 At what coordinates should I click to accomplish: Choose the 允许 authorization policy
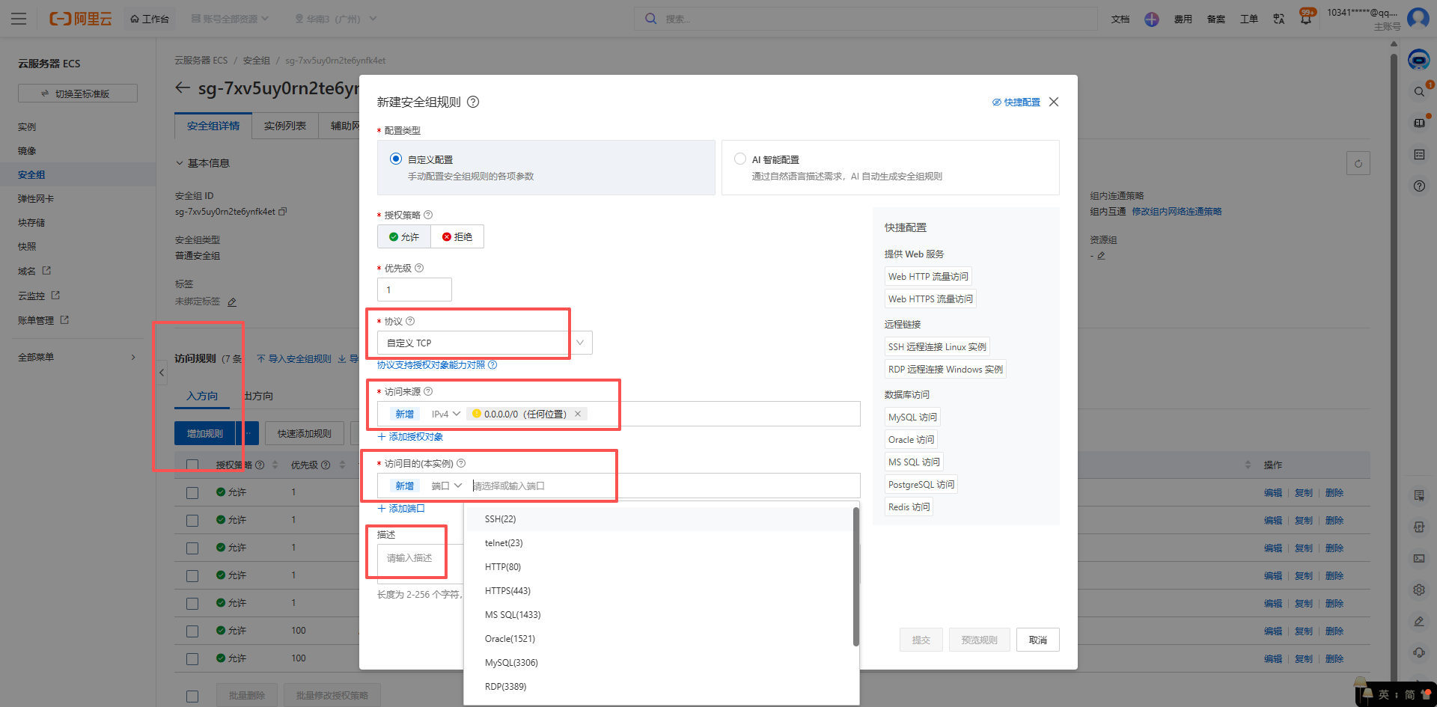[404, 236]
